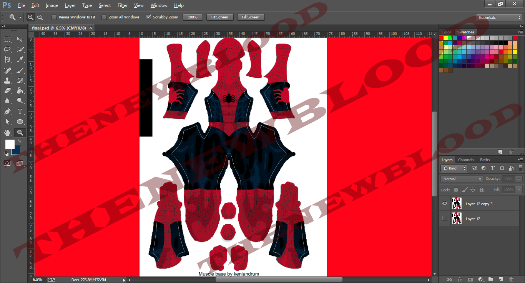Lock transparent pixels
Image resolution: width=525 pixels, height=283 pixels.
coord(456,190)
